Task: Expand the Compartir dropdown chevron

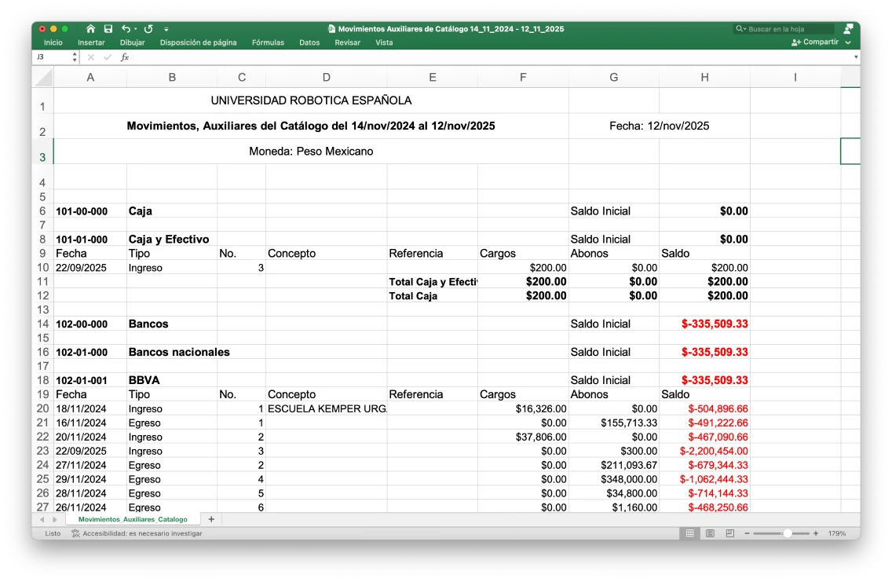Action: [x=847, y=42]
